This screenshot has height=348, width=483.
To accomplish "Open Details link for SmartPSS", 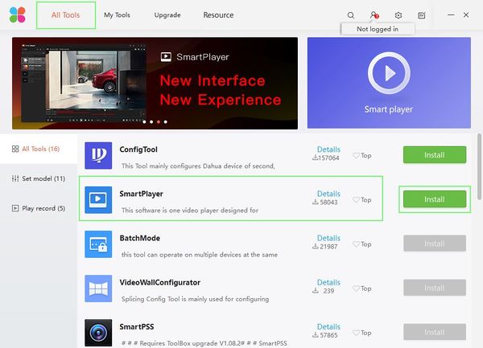I will [x=328, y=326].
